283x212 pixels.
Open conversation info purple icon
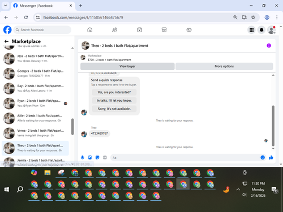[269, 45]
